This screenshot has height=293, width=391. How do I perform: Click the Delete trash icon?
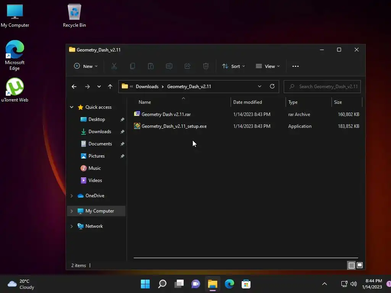(206, 66)
